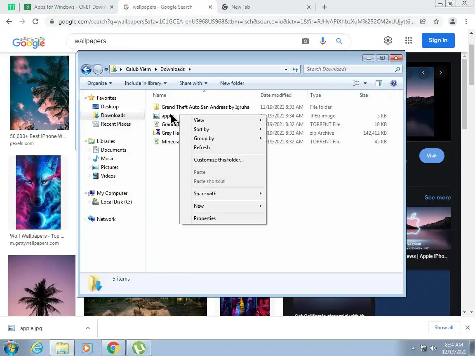
Task: Open Desktop in the Favorites list
Action: [x=110, y=107]
